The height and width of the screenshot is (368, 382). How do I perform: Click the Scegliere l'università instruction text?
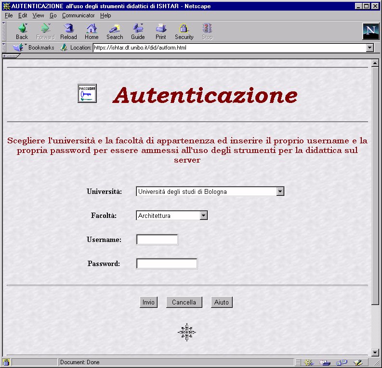(x=187, y=150)
